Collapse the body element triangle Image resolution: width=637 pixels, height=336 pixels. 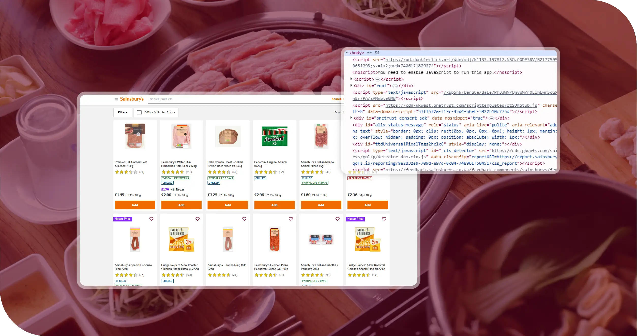pos(347,53)
